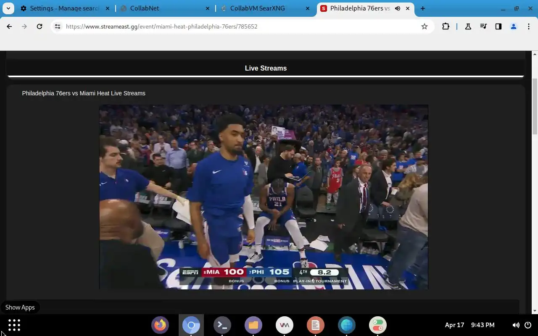Switch to the CollabNet tab

165,8
